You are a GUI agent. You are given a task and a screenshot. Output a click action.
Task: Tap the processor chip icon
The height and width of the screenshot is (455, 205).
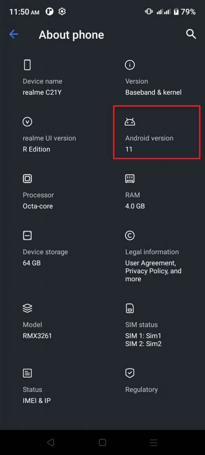pyautogui.click(x=27, y=179)
